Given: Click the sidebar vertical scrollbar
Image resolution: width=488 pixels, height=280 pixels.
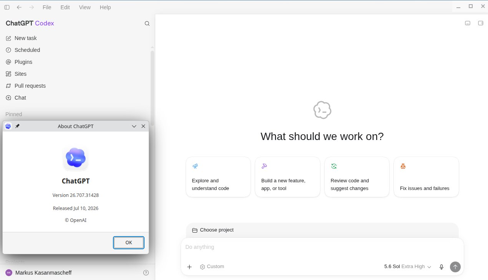Looking at the screenshot, I should (152, 88).
